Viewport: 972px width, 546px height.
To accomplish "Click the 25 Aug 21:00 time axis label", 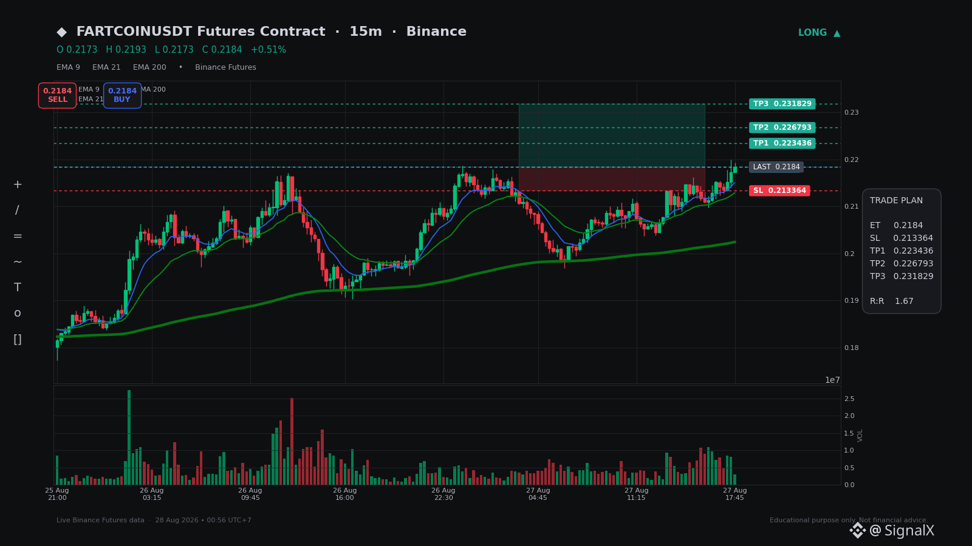I will (x=57, y=494).
